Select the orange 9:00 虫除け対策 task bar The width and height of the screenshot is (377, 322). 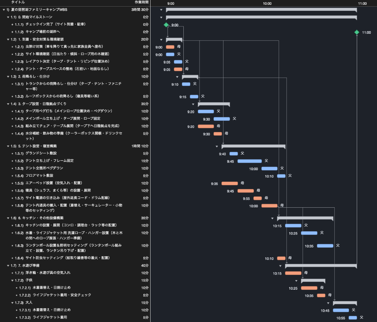coord(170,47)
